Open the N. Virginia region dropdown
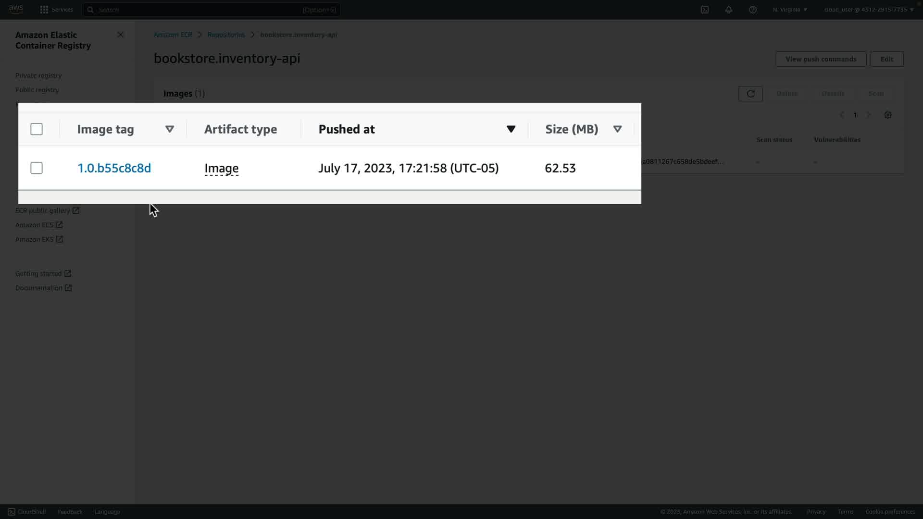 click(790, 10)
